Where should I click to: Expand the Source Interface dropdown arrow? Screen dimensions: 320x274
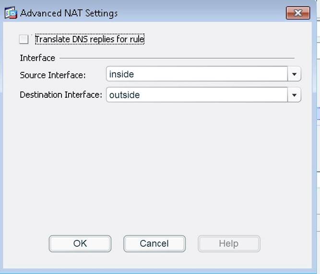294,74
